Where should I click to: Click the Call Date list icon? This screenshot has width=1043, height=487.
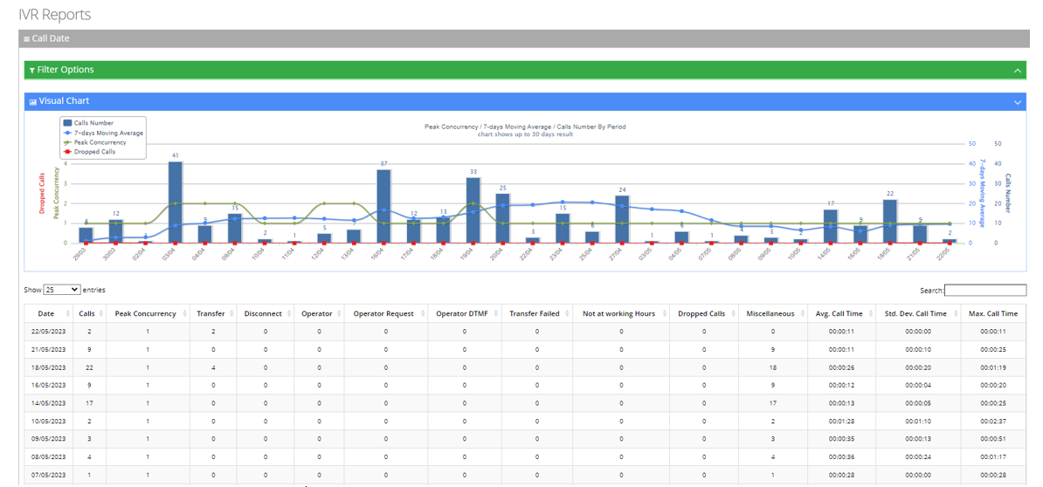click(27, 39)
